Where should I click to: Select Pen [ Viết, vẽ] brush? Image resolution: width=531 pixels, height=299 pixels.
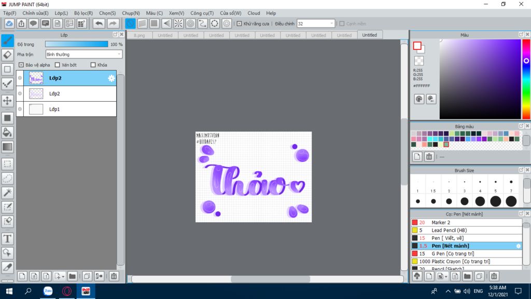click(466, 238)
